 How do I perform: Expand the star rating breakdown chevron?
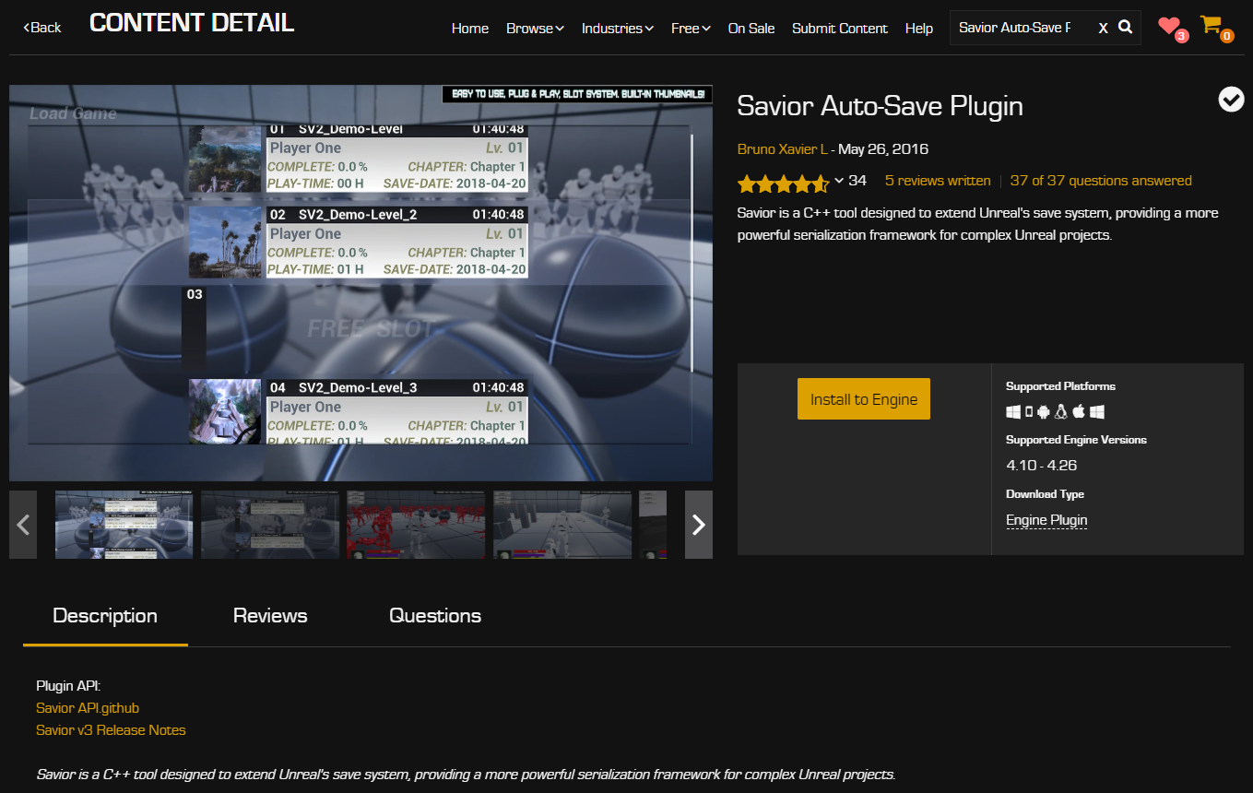tap(839, 180)
